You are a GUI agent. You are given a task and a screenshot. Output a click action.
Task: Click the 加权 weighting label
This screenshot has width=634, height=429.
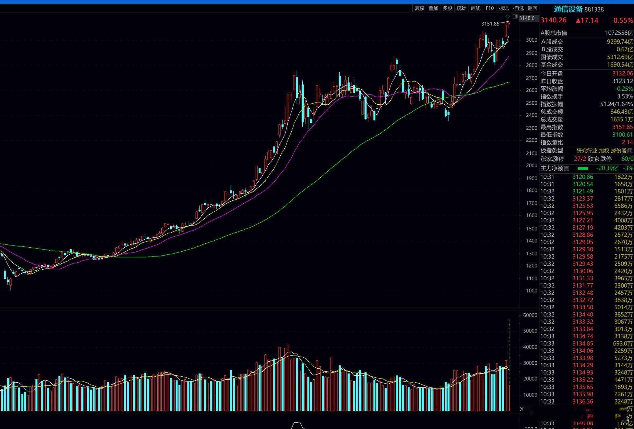[x=604, y=151]
